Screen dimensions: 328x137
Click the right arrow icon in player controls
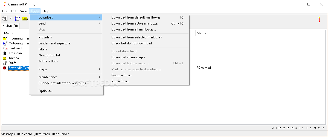tap(323, 128)
